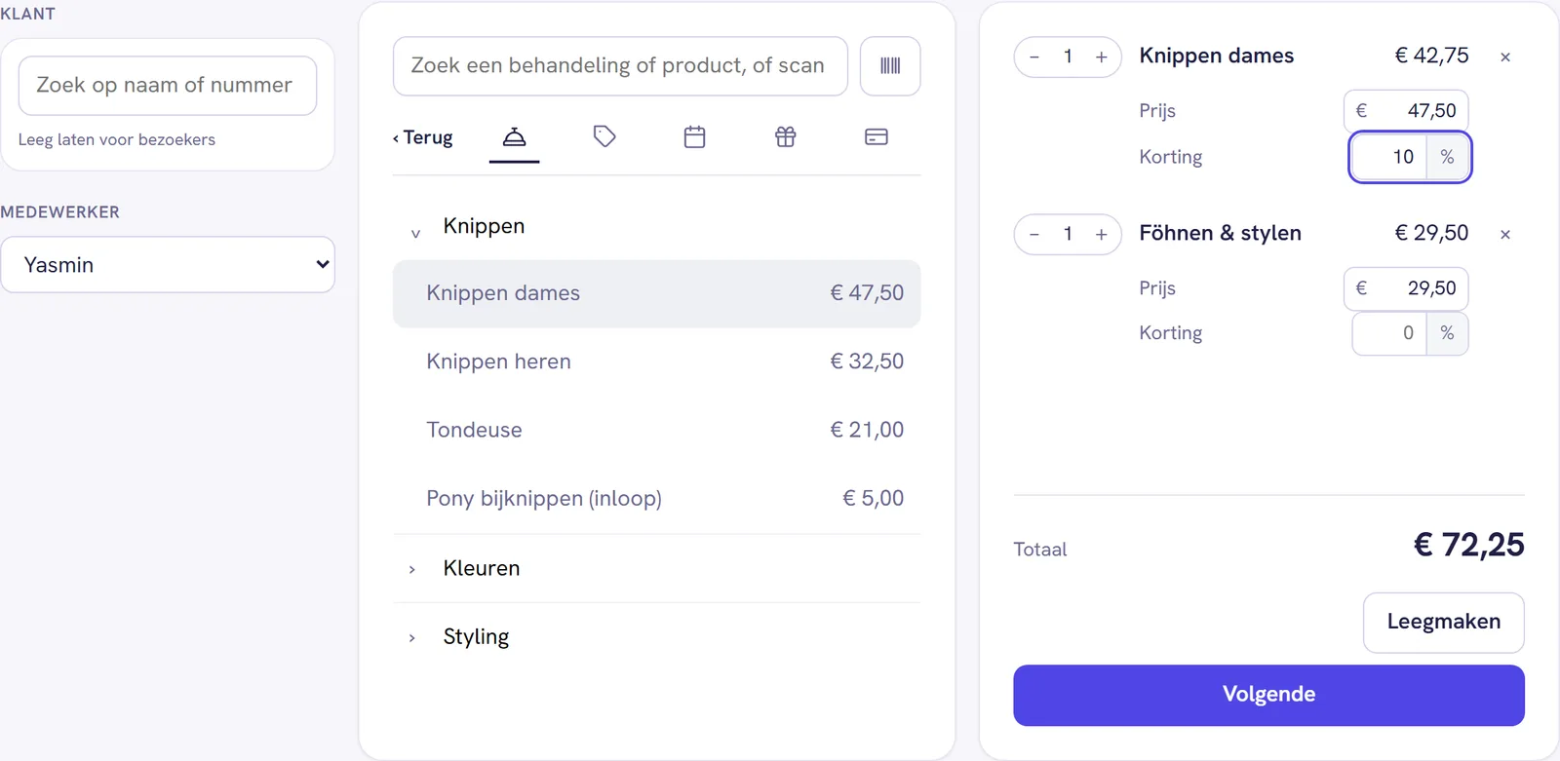The width and height of the screenshot is (1560, 761).
Task: Toggle percent discount unit for Föhnen & stylen
Action: point(1447,333)
